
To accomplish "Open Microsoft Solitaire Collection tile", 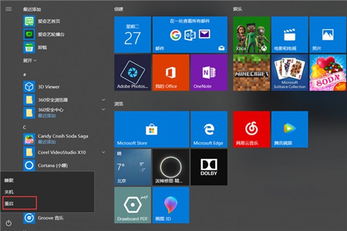I will [290, 73].
